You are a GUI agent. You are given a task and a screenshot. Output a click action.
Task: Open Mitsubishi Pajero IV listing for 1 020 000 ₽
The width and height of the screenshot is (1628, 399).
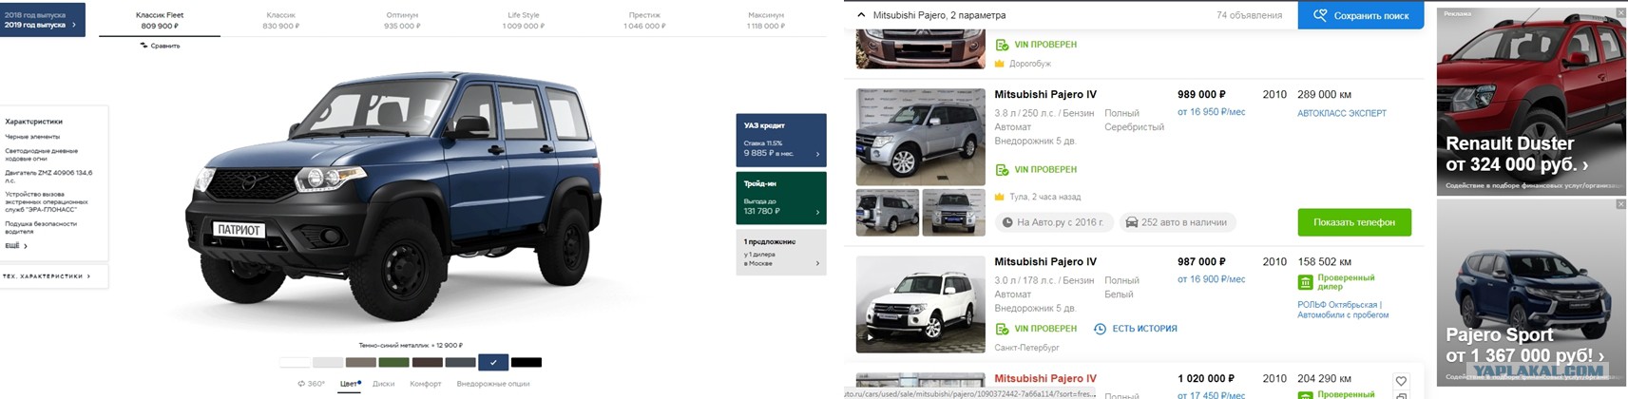click(x=1045, y=379)
